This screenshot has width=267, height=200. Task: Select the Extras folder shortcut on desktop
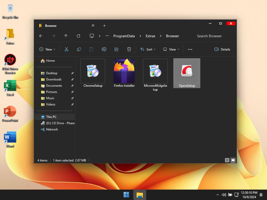[10, 37]
